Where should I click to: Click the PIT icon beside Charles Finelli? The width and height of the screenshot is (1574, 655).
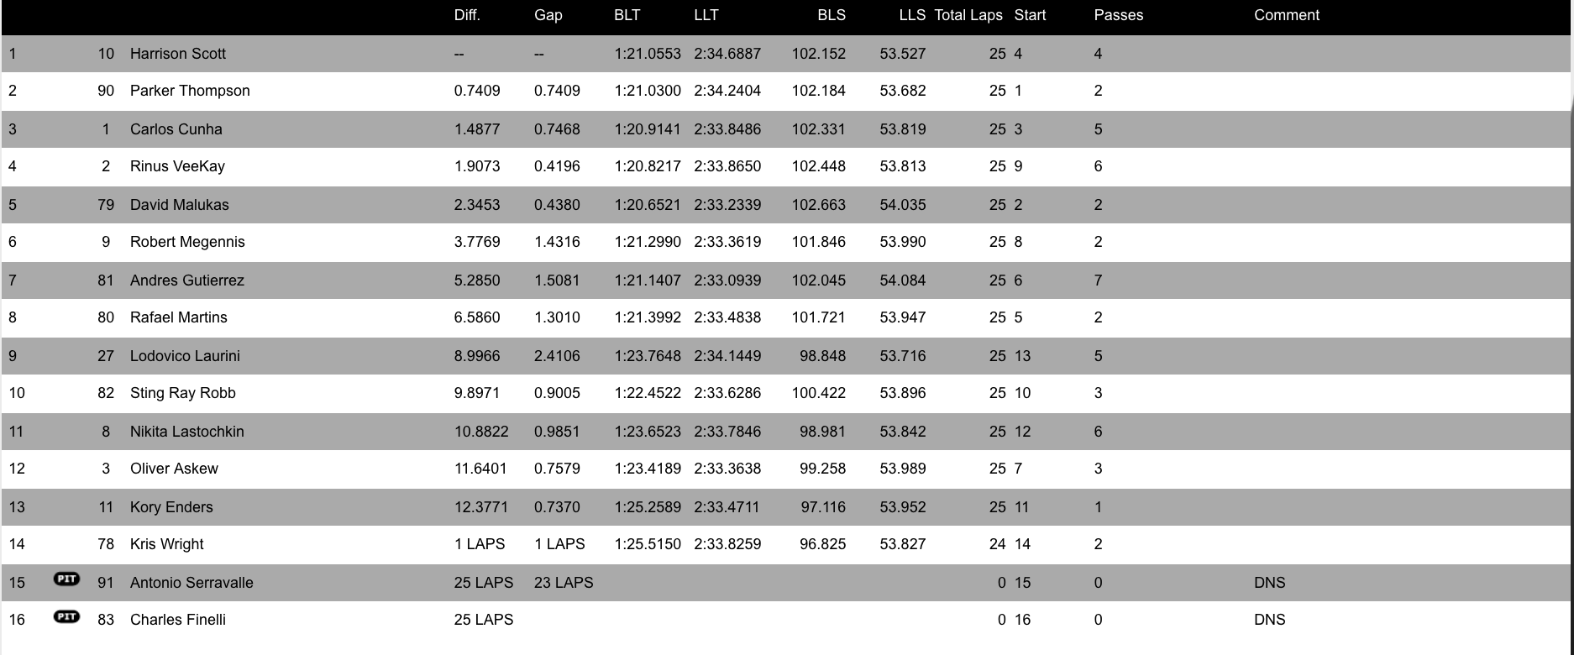tap(66, 616)
